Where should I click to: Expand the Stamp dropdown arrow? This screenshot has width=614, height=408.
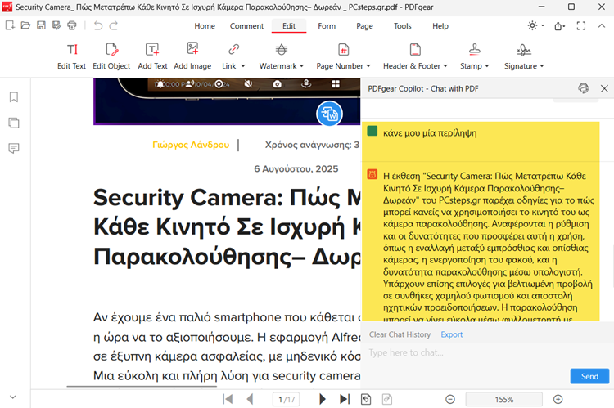[x=487, y=66]
